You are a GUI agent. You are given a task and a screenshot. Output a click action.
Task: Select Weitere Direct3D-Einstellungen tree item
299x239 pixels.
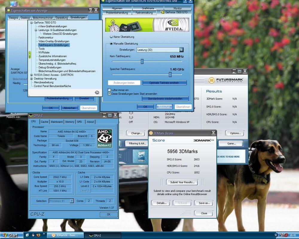pyautogui.click(x=60, y=34)
